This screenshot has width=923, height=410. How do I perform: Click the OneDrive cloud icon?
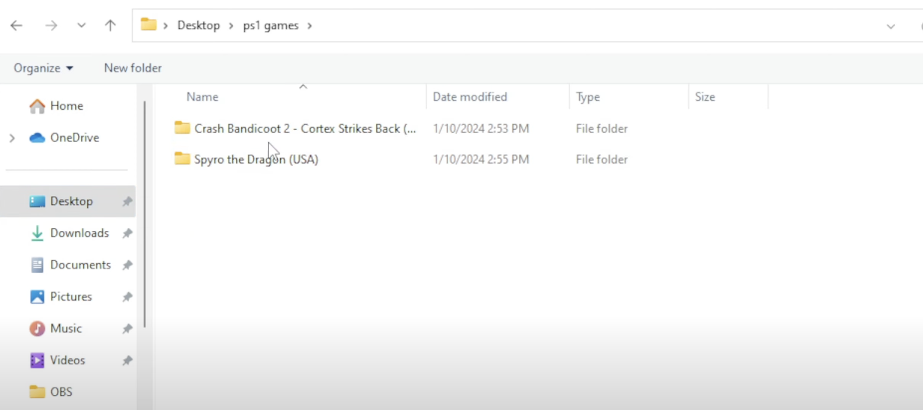(37, 137)
